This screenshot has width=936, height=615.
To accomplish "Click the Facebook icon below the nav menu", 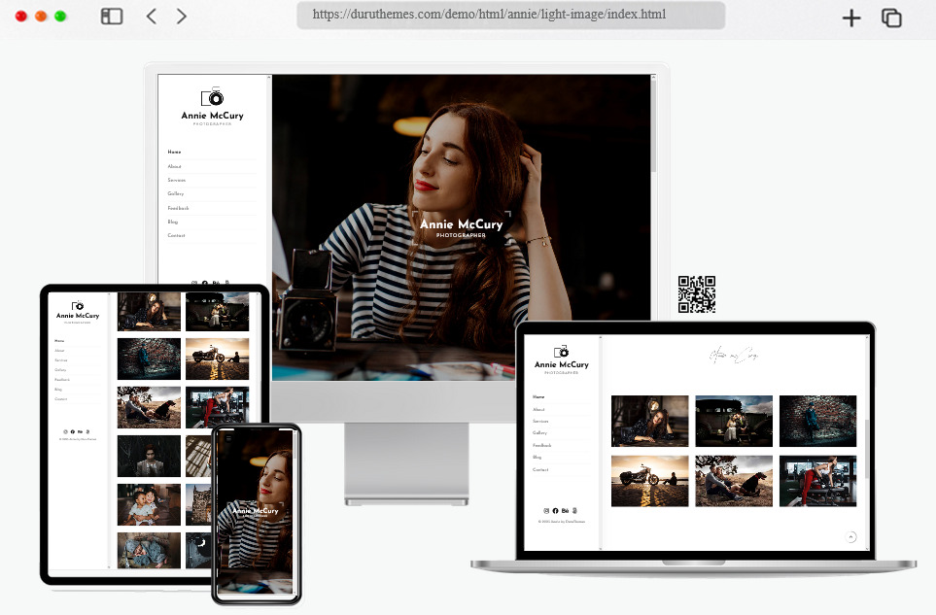I will 555,510.
